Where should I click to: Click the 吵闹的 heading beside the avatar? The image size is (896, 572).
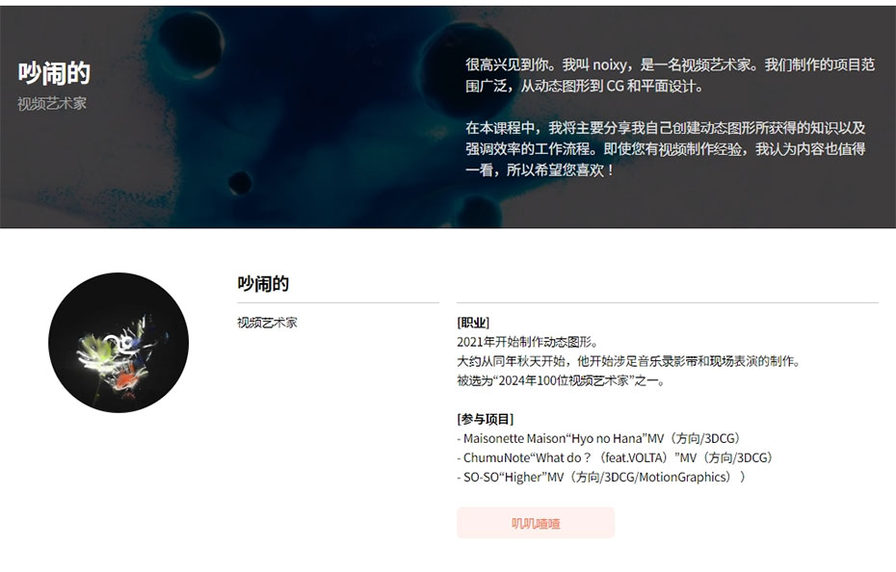(263, 283)
